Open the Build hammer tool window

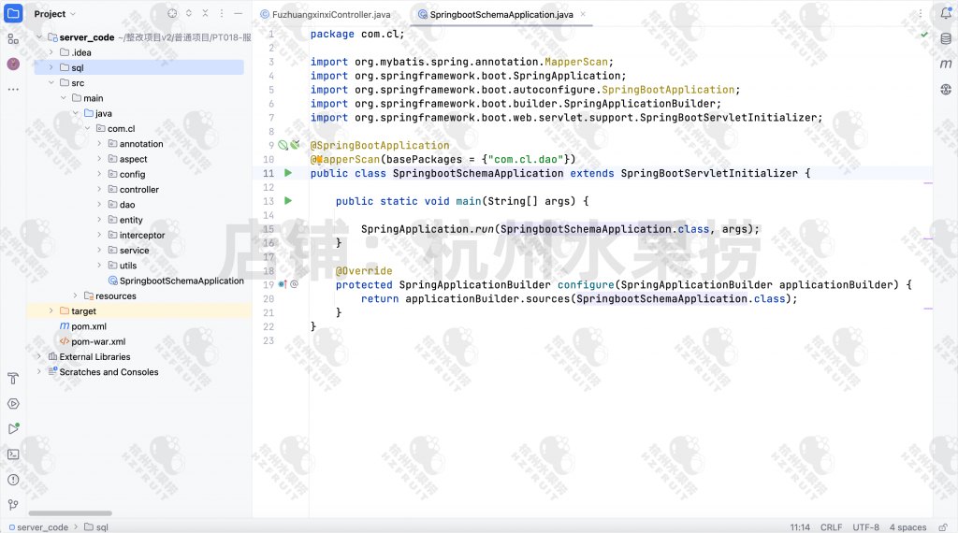tap(13, 379)
